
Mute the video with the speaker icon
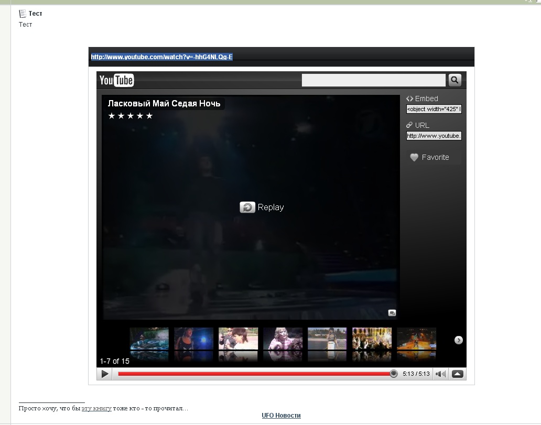tap(441, 374)
